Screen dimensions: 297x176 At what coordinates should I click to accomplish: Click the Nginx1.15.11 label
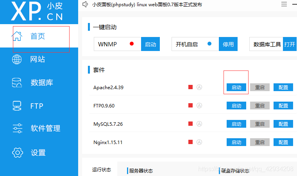pyautogui.click(x=108, y=143)
